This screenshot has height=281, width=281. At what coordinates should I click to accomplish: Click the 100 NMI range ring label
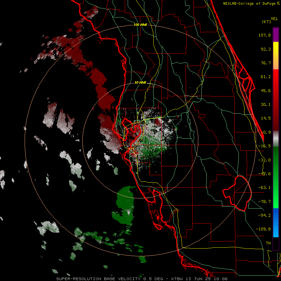click(140, 25)
